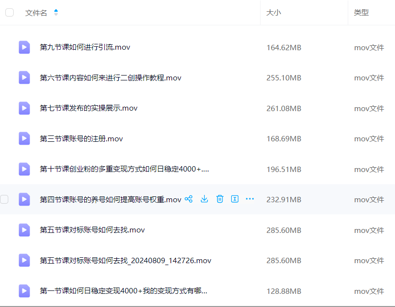The height and width of the screenshot is (307, 395).
Task: Open 第十节课创业粉的多重变现方式 file
Action: point(125,169)
